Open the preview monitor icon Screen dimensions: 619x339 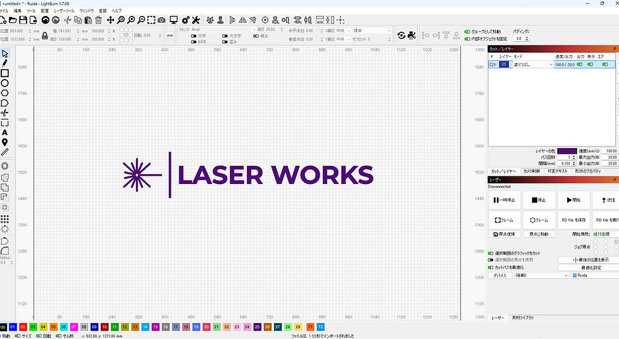point(173,20)
